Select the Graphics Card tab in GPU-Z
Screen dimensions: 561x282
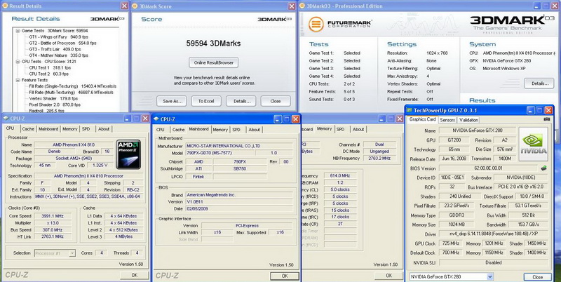pos(423,119)
